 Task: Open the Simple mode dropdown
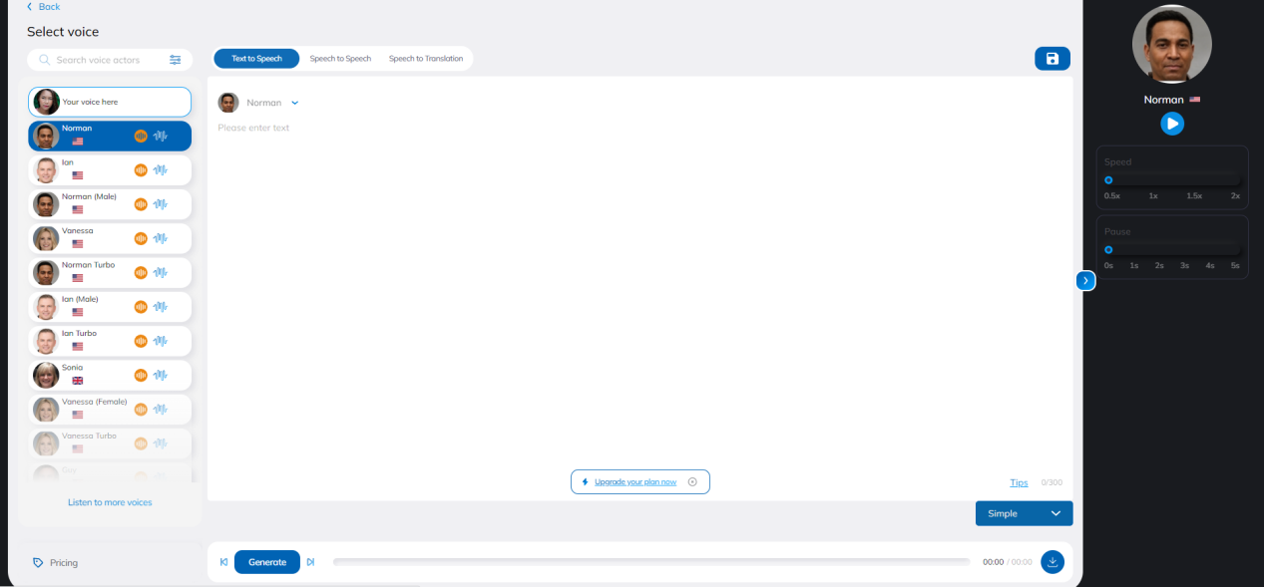pyautogui.click(x=1024, y=513)
